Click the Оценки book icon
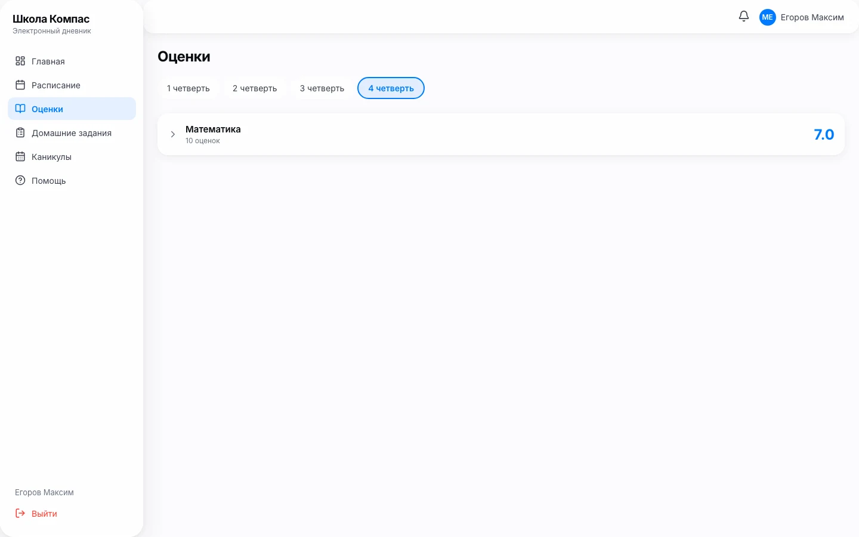The width and height of the screenshot is (859, 537). click(20, 109)
